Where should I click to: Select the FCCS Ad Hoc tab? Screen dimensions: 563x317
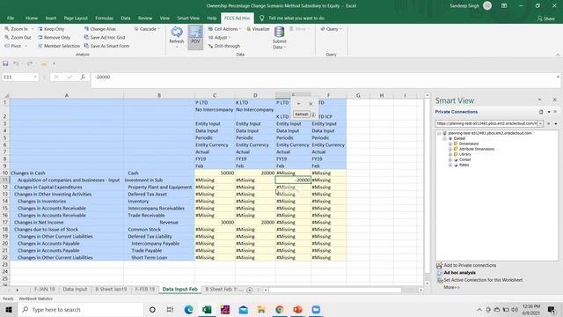[x=237, y=18]
